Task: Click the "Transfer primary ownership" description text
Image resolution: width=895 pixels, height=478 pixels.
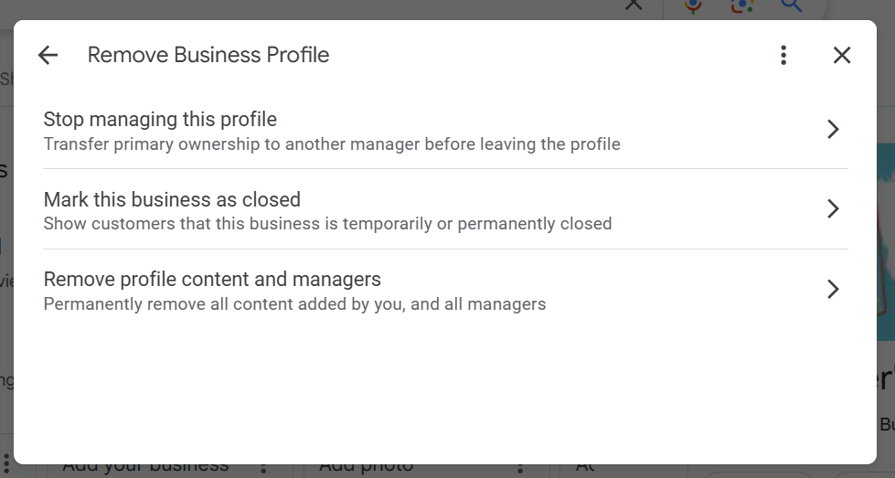Action: pyautogui.click(x=332, y=144)
